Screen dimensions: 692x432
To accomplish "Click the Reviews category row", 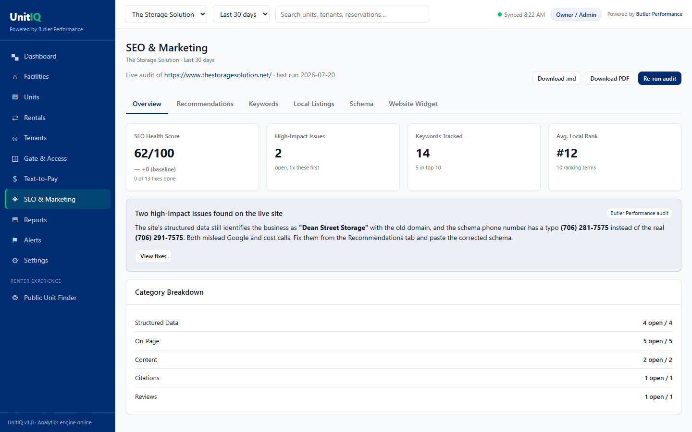I will point(404,396).
